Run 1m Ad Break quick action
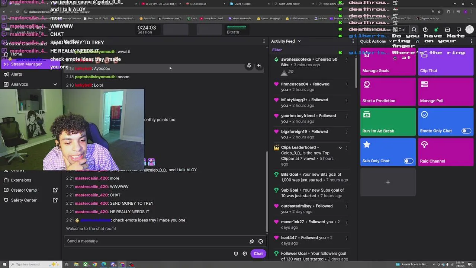This screenshot has width=476, height=268. (x=388, y=122)
